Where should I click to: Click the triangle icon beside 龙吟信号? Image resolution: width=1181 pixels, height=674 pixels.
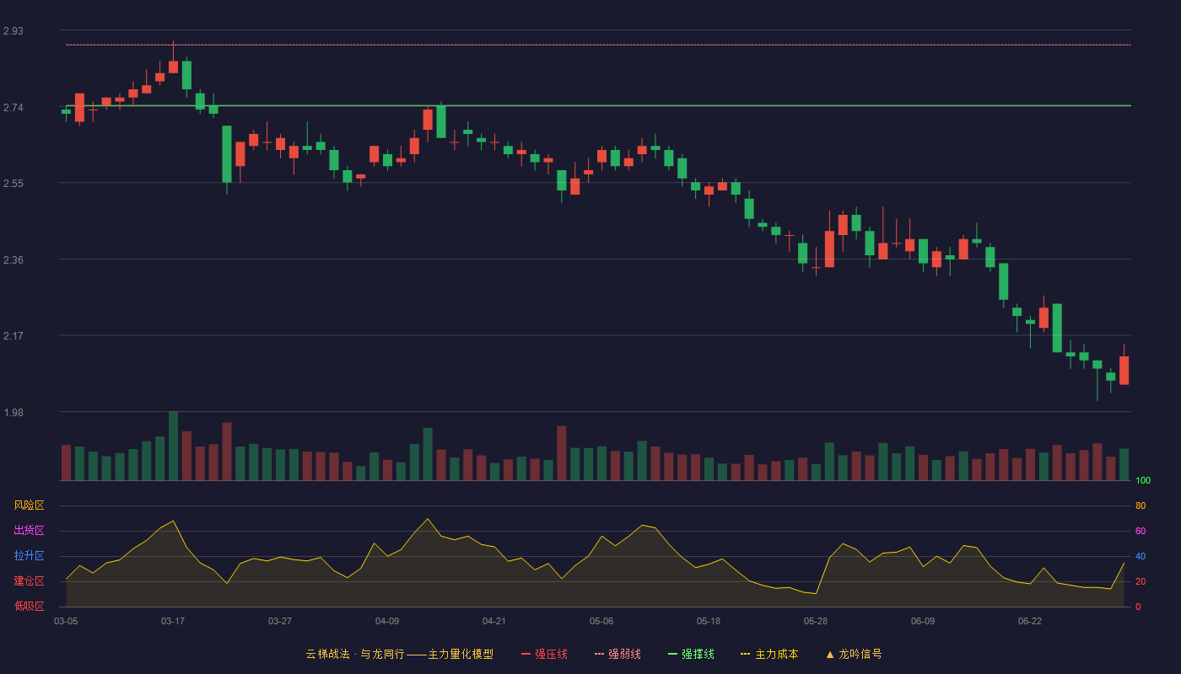pyautogui.click(x=830, y=654)
